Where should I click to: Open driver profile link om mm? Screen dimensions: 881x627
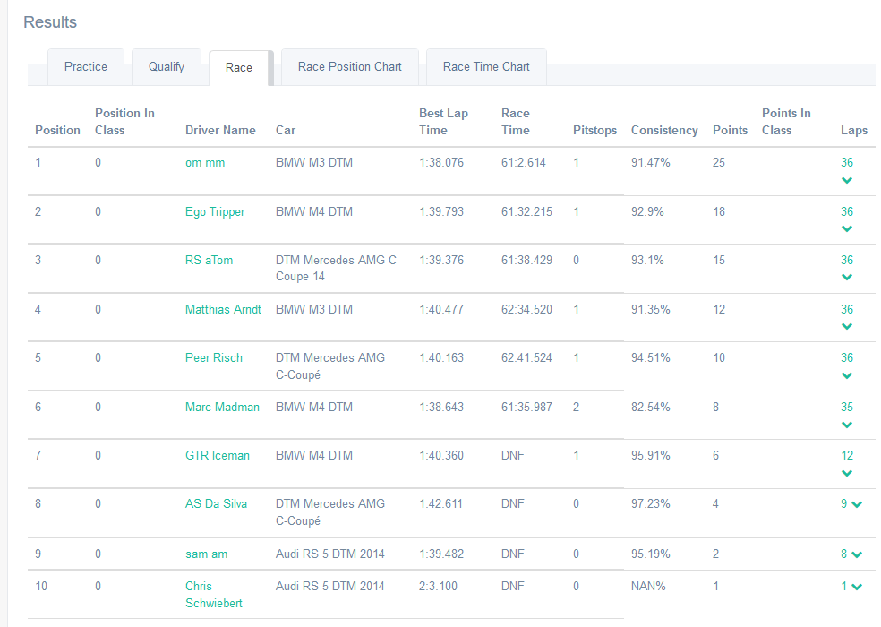pos(205,163)
